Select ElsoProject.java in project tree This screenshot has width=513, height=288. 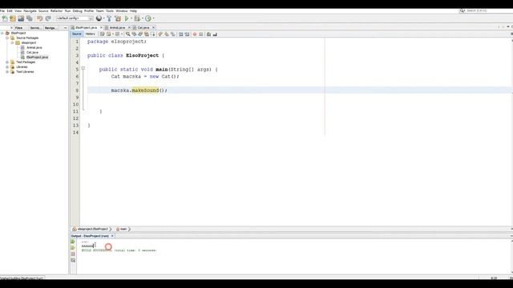point(37,57)
